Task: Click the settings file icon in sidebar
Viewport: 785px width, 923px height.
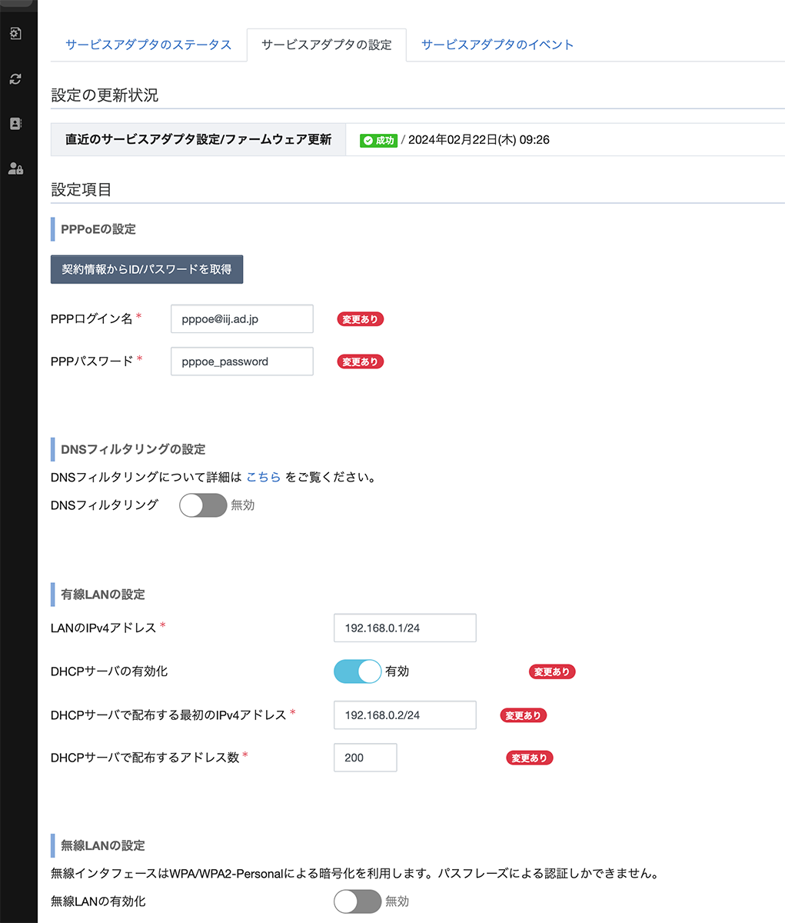Action: pyautogui.click(x=15, y=33)
